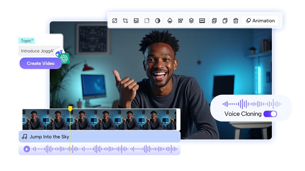305x171 pixels.
Task: Select the replace image icon
Action: point(136,21)
